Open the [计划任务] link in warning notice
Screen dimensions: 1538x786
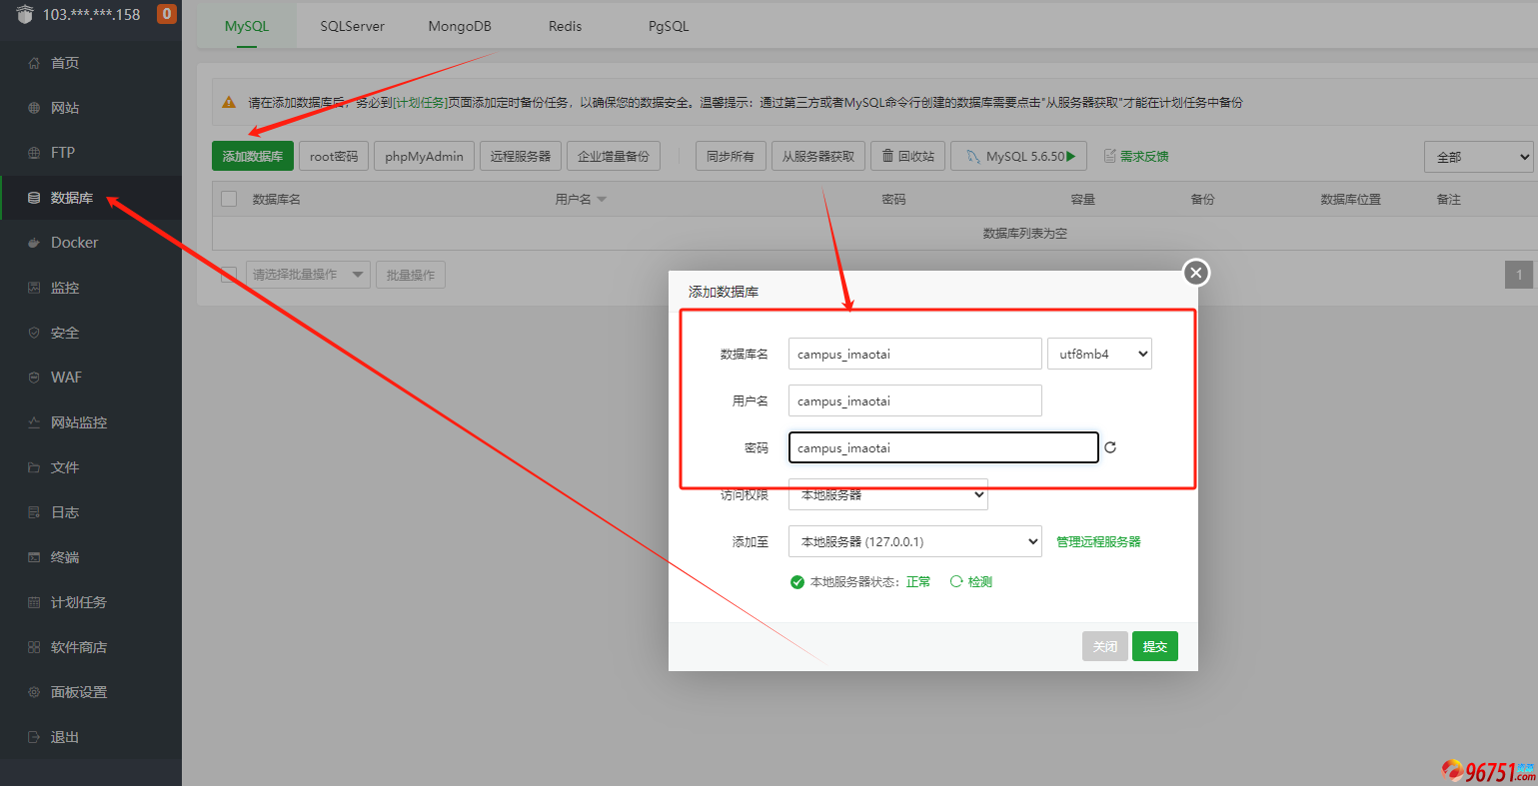click(x=420, y=102)
